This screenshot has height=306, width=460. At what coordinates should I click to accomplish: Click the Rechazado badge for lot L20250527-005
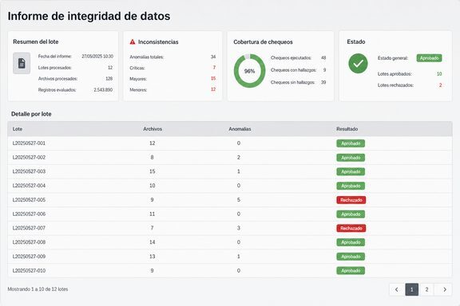351,200
